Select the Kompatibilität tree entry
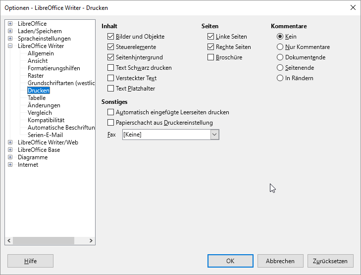Image resolution: width=361 pixels, height=275 pixels. point(46,120)
